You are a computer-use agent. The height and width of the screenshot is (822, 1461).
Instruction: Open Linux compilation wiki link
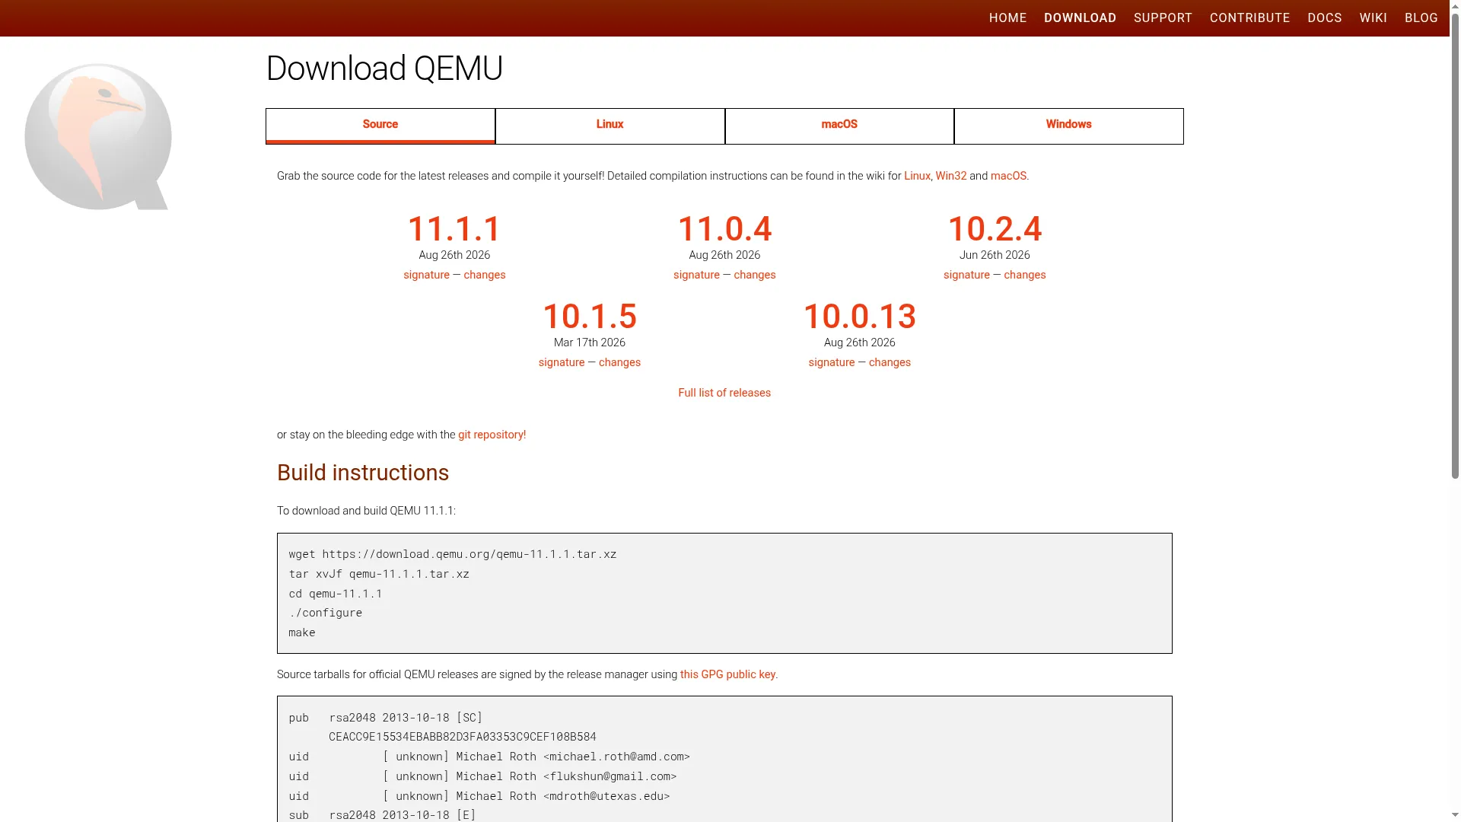917,176
